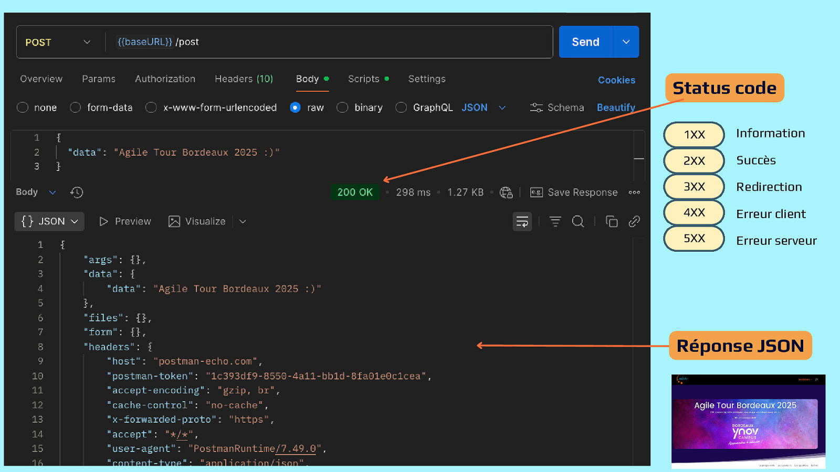The height and width of the screenshot is (472, 840).
Task: Click the Beautify link
Action: coord(616,108)
